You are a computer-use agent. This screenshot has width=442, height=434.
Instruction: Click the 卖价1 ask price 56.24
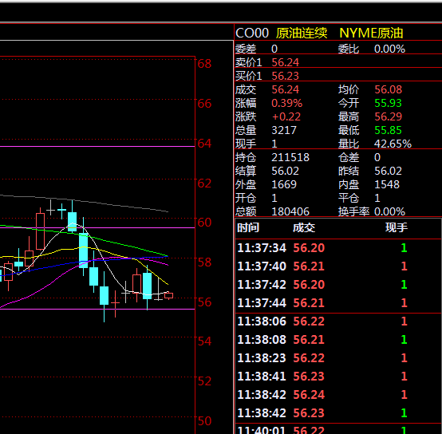[285, 62]
